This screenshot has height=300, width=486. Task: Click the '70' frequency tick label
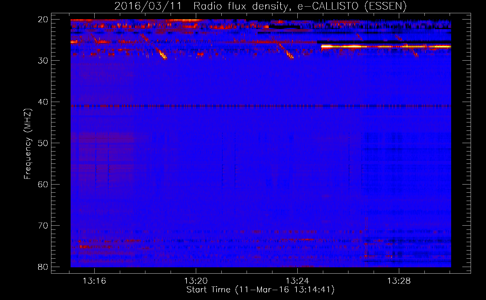(x=43, y=226)
